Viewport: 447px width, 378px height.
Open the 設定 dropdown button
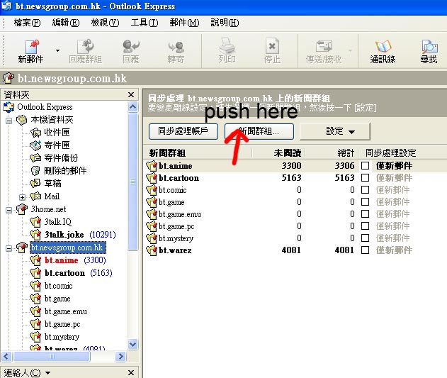pos(335,131)
